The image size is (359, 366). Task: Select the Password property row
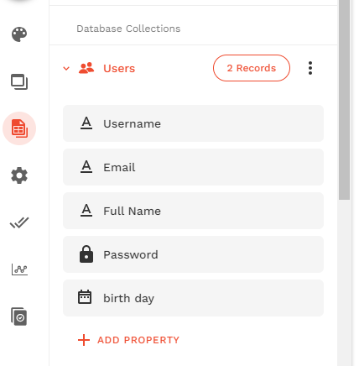click(x=193, y=254)
